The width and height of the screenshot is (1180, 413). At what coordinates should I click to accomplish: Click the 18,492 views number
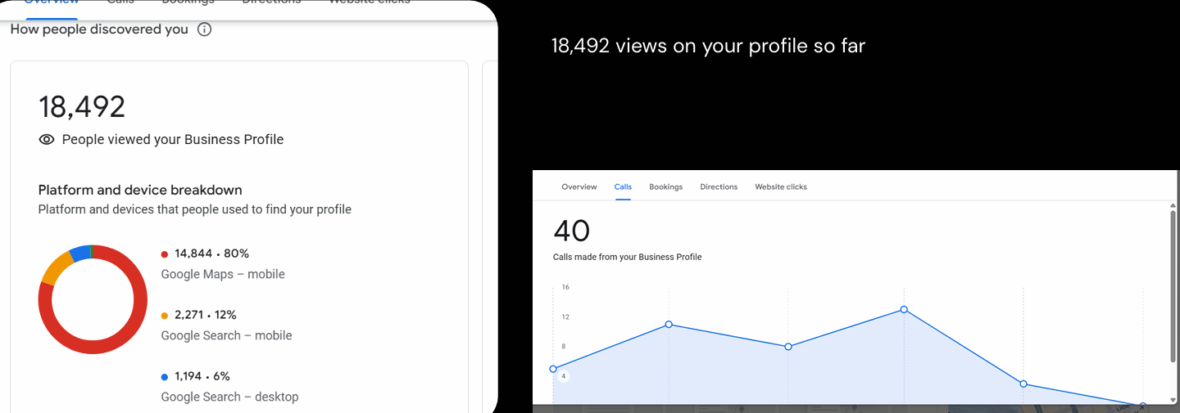coord(82,107)
